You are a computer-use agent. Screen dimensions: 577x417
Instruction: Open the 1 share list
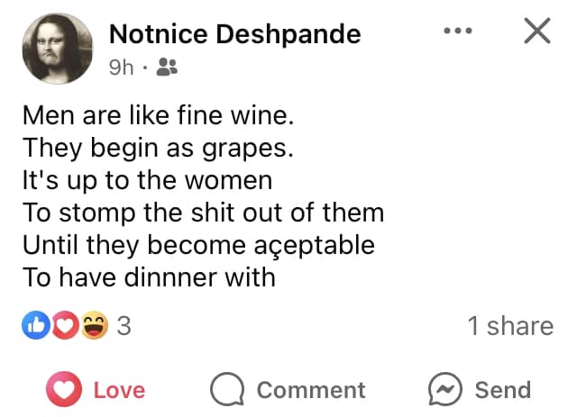click(510, 326)
